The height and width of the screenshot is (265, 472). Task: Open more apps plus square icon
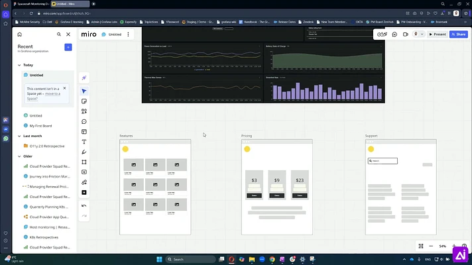point(84,193)
